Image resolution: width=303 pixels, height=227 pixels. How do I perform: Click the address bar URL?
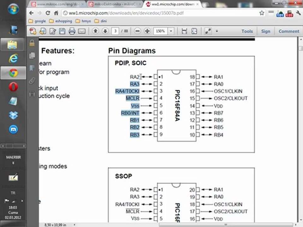126,13
